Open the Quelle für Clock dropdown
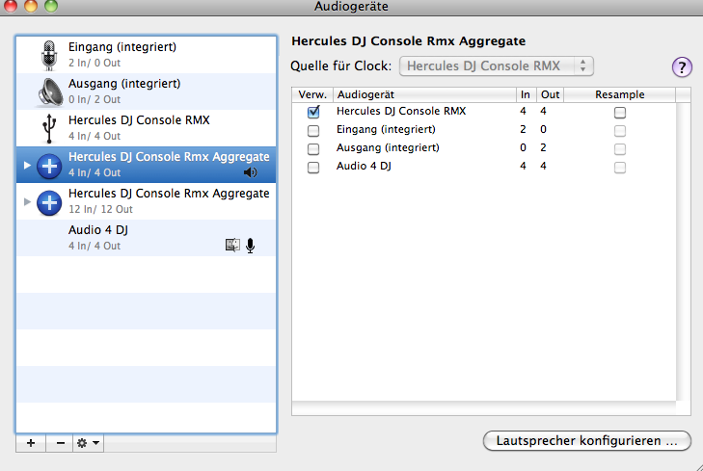The width and height of the screenshot is (703, 471). coord(497,65)
